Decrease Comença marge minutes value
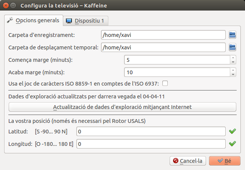Screen dimensions: 245x170 [x=233, y=62]
